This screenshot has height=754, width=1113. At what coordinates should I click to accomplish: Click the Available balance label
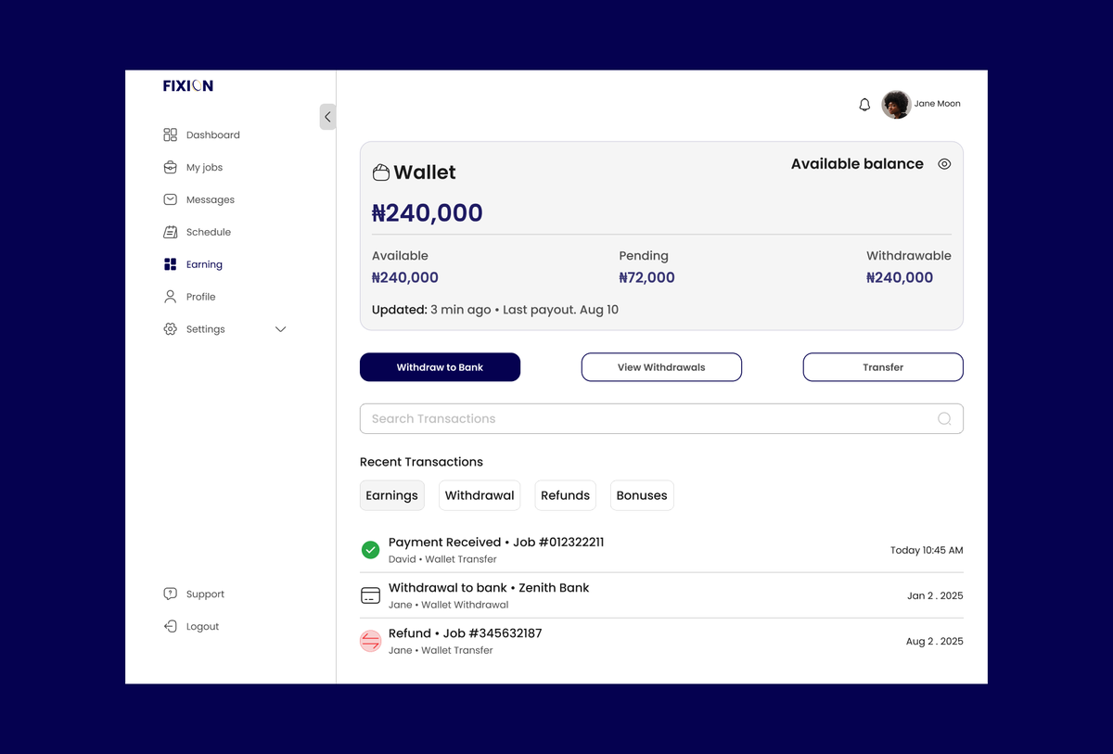857,164
